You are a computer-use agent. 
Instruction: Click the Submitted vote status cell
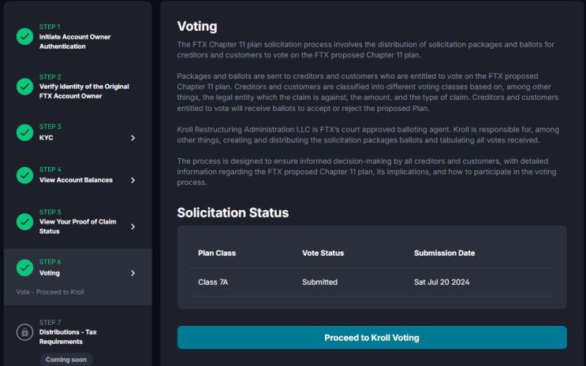(319, 282)
